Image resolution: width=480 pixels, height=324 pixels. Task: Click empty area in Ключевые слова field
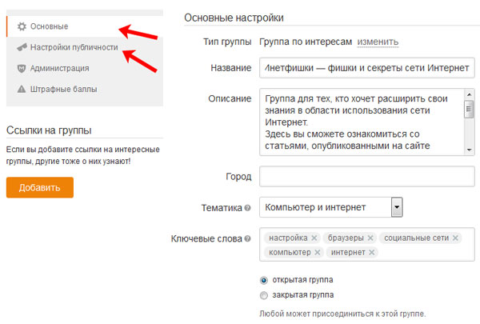(426, 252)
